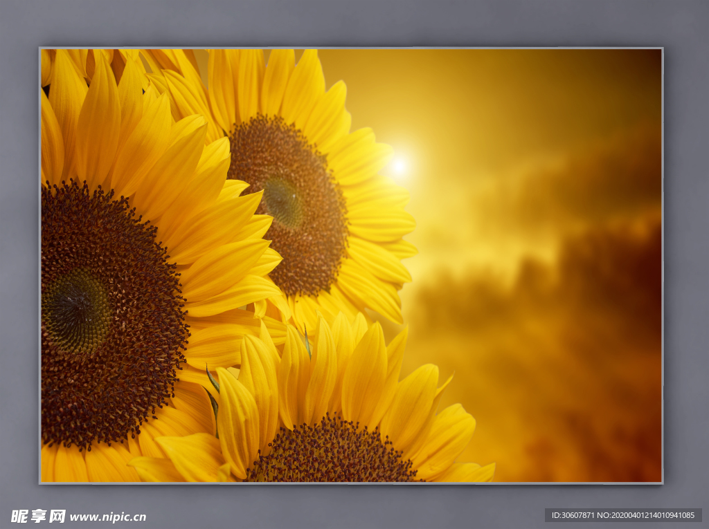The width and height of the screenshot is (709, 529).
Task: Click the 昵享网 logo watermark
Action: click(38, 516)
